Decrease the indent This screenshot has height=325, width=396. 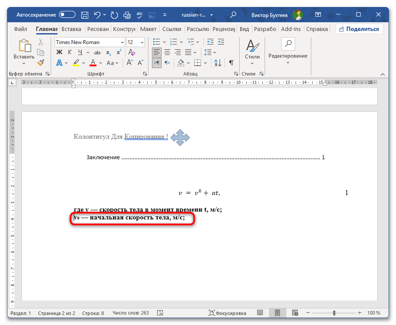point(210,42)
